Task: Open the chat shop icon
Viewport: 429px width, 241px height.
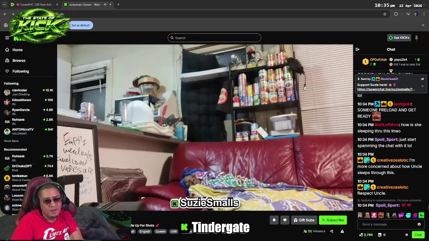Action: pyautogui.click(x=379, y=235)
